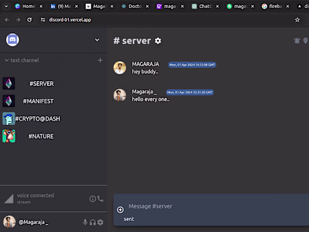
Task: Click MAGARAJA's message avatar
Action: click(120, 67)
